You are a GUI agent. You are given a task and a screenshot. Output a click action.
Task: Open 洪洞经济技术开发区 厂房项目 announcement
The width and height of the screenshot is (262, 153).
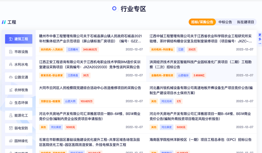[x=201, y=64]
